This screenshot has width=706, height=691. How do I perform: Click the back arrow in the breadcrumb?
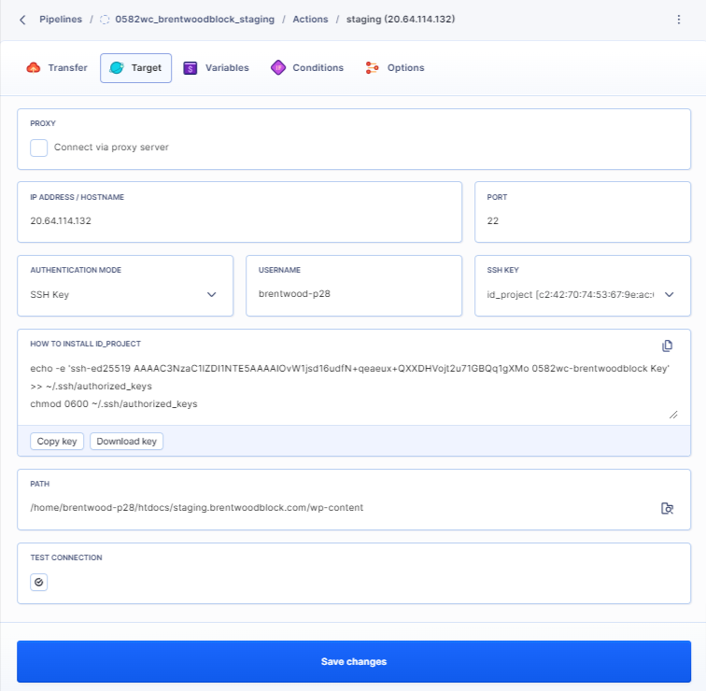point(22,20)
